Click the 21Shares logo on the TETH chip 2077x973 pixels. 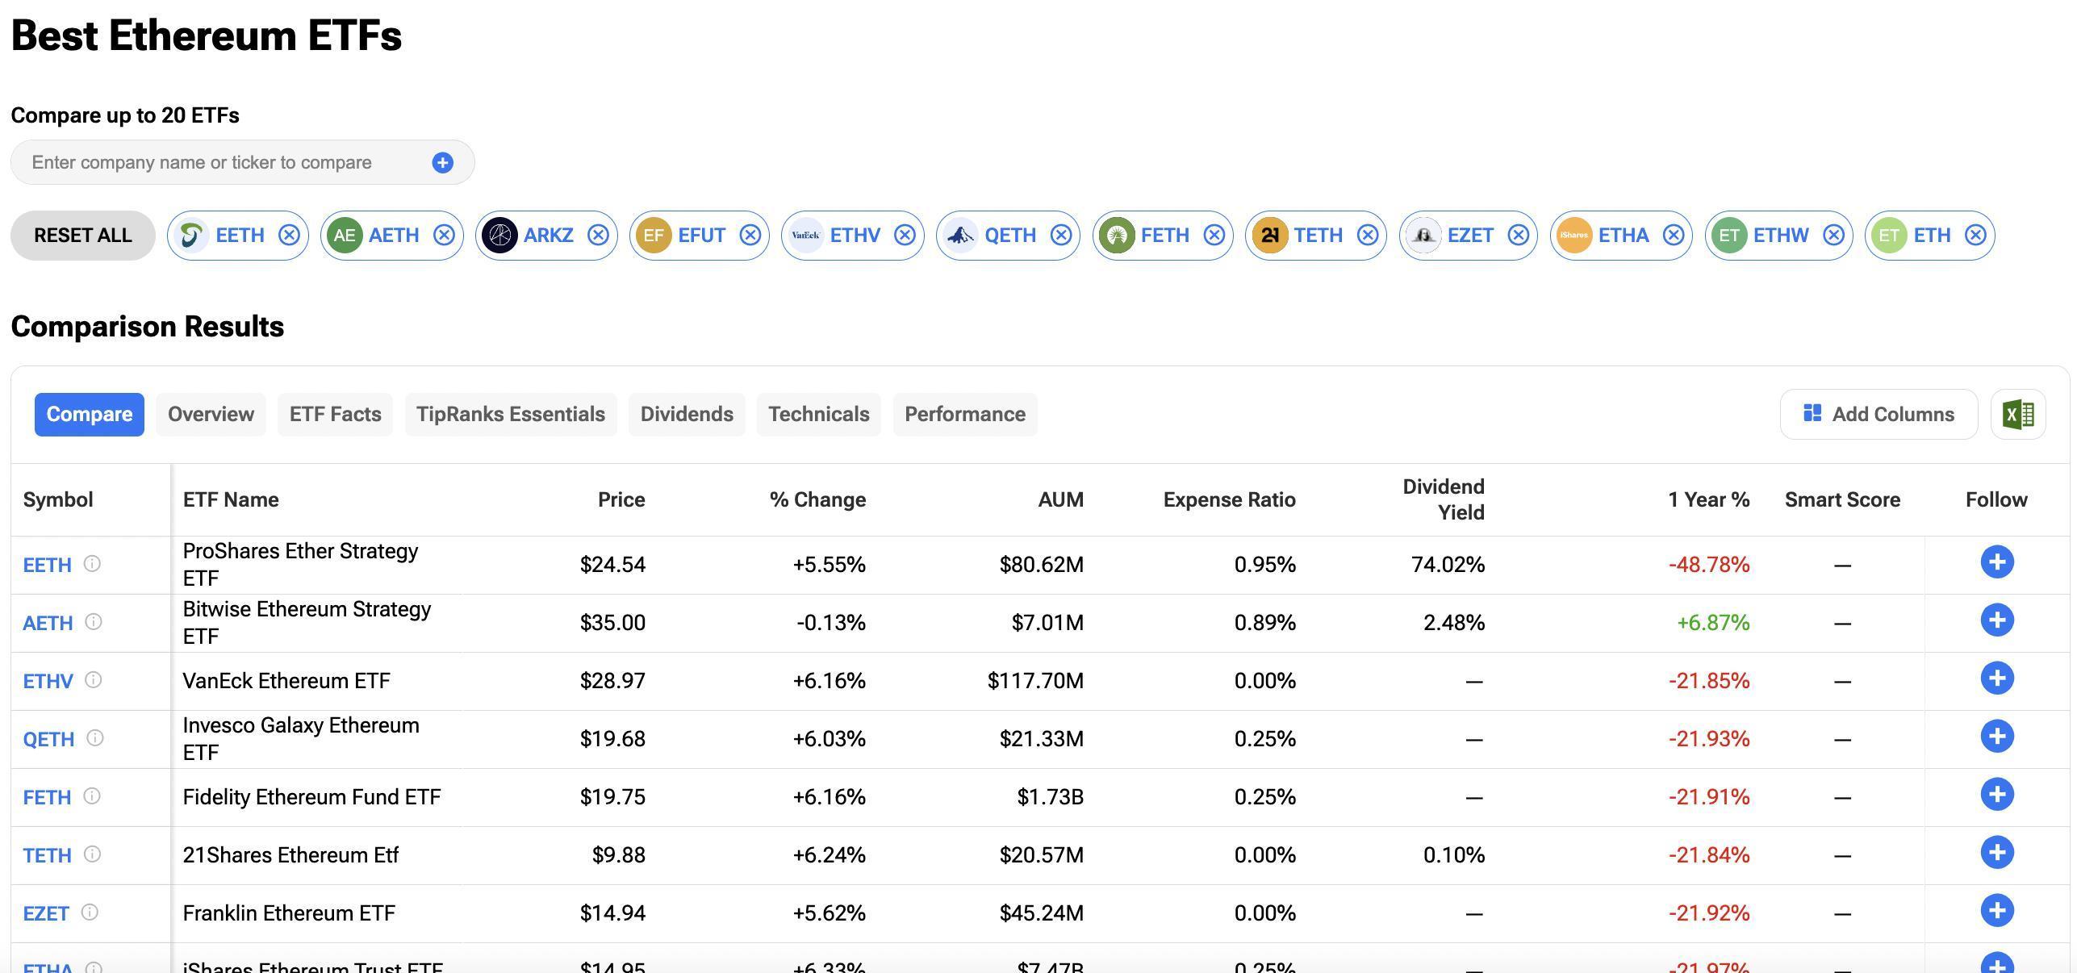pyautogui.click(x=1269, y=235)
